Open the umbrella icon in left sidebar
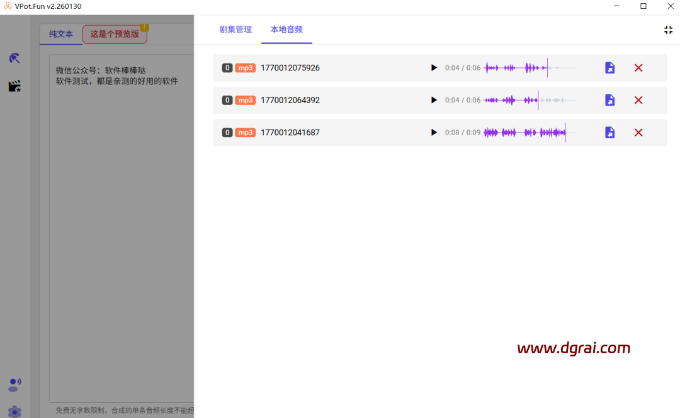The height and width of the screenshot is (418, 680). (14, 58)
